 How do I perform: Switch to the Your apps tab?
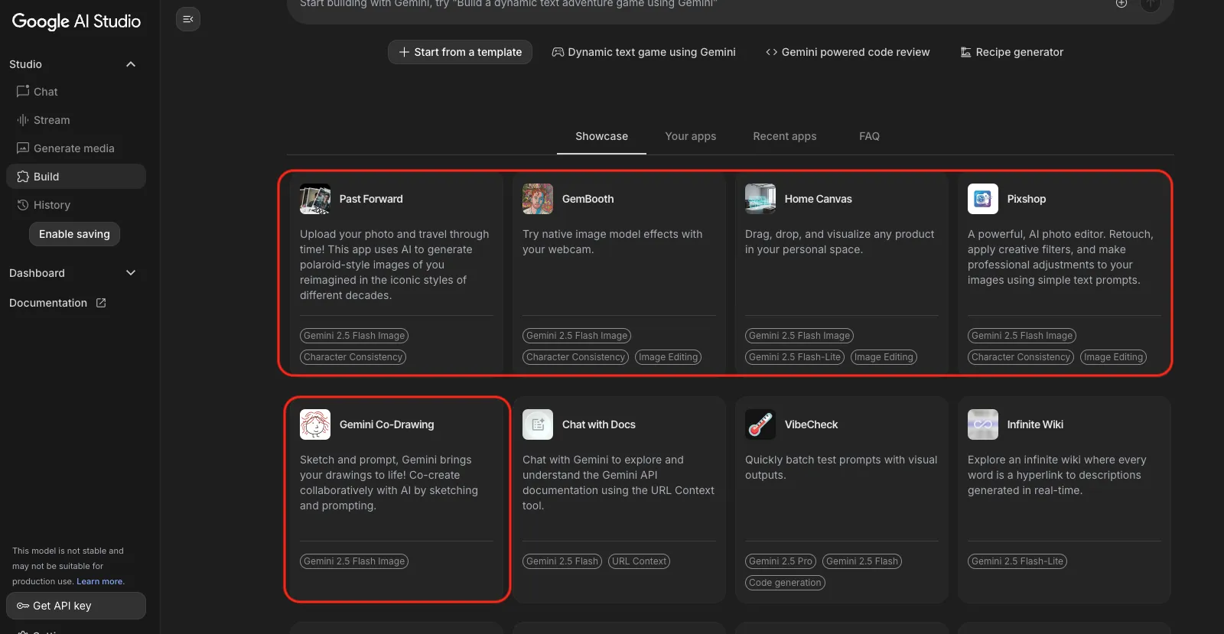click(690, 136)
